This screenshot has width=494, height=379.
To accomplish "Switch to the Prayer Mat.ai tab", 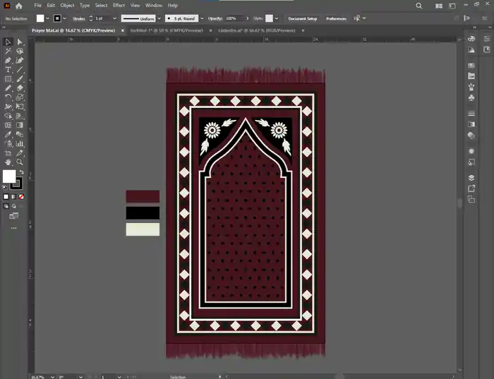I will [73, 30].
